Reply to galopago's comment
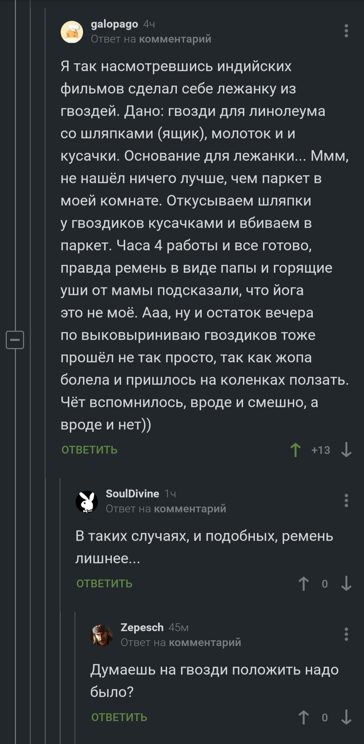Viewport: 364px width, 744px height. pos(89,450)
